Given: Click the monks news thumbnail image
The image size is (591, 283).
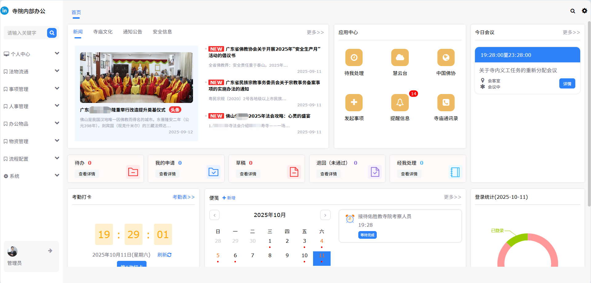Looking at the screenshot, I should (136, 77).
